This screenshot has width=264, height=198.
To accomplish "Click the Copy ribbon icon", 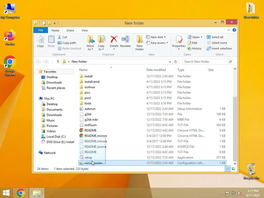I will coord(40,41).
